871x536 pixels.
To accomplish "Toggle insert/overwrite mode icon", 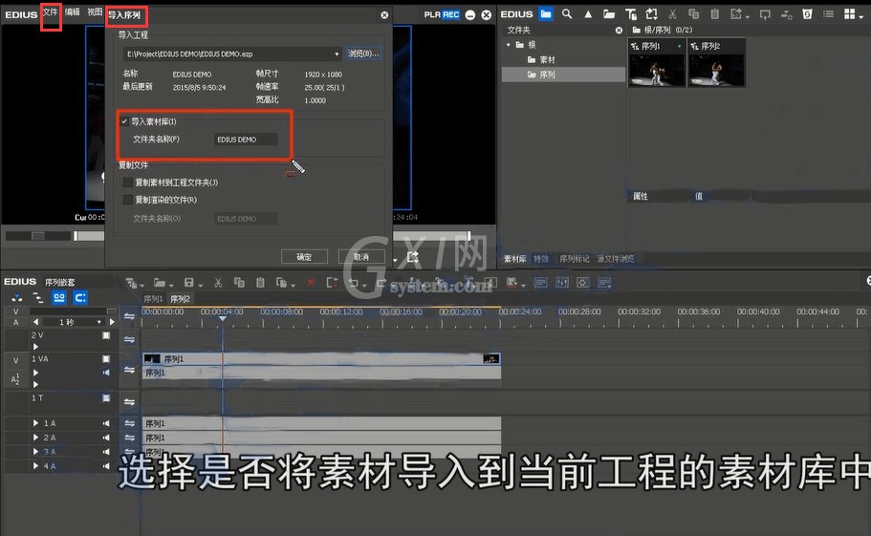I will (x=17, y=298).
